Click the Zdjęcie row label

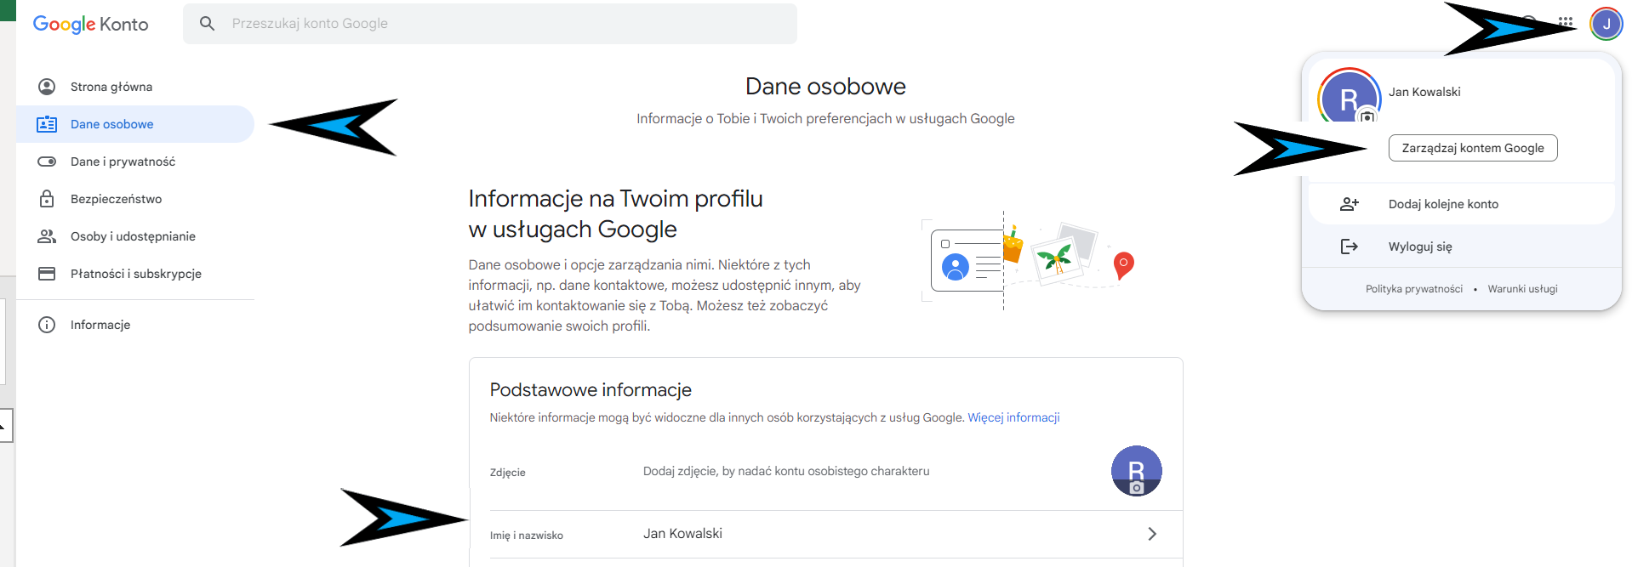[x=507, y=473]
